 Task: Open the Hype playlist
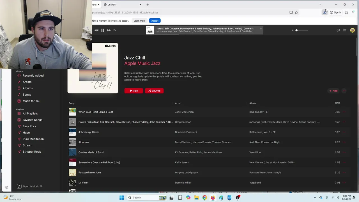26,133
